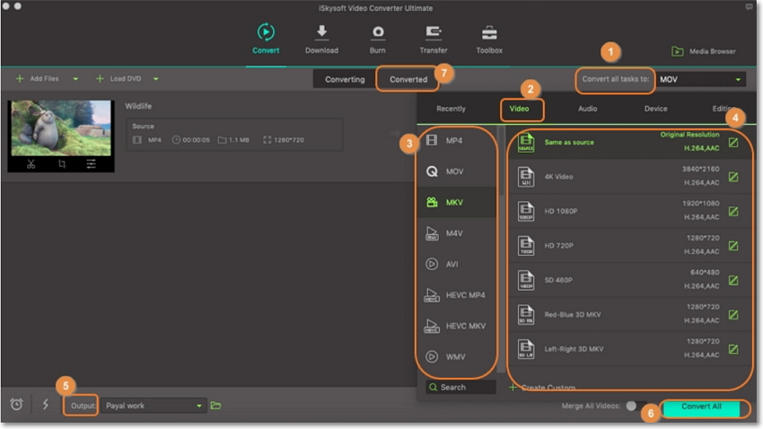Open the Toolbox section
Image resolution: width=763 pixels, height=429 pixels.
coord(489,39)
